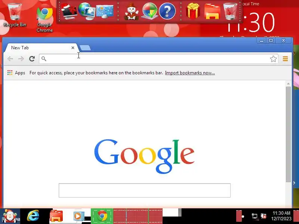
Task: Click the gift box dock icon
Action: pos(193,11)
